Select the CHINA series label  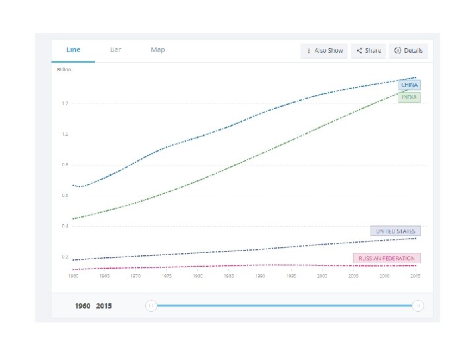409,85
